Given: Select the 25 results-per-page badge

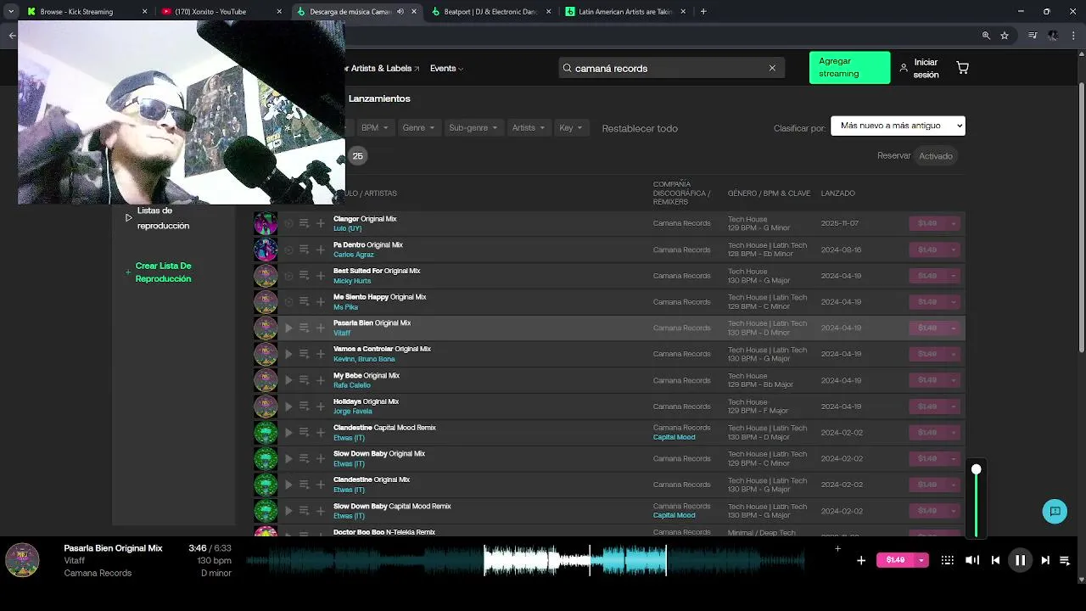Looking at the screenshot, I should (x=357, y=156).
